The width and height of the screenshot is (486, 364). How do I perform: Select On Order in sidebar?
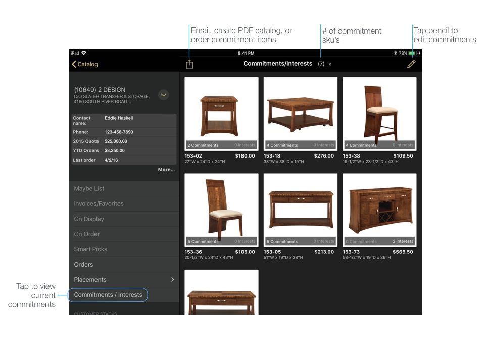point(124,234)
